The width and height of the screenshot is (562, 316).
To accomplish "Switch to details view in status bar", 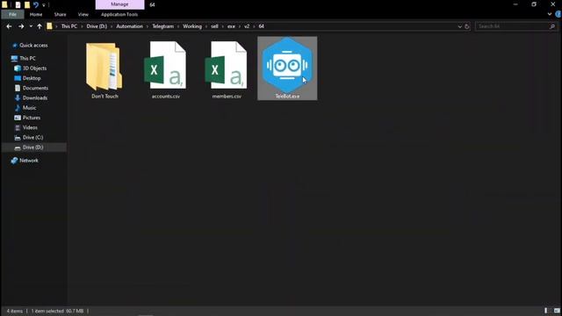I will click(x=546, y=311).
